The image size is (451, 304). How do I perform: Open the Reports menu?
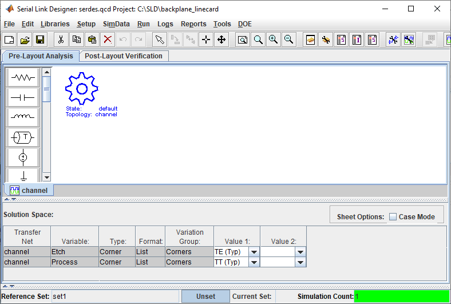pyautogui.click(x=193, y=24)
